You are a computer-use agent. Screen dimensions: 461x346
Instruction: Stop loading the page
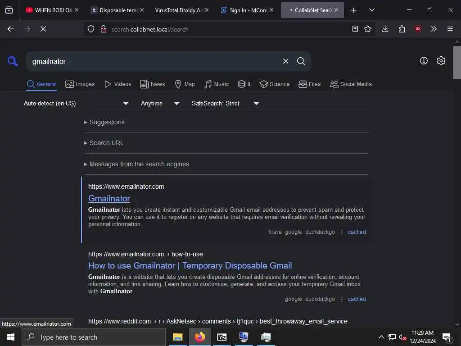pos(43,29)
